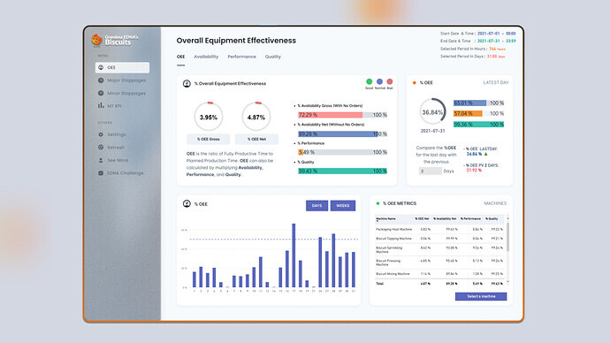
Task: Click the orange 57.04 % latest day bar
Action: pos(468,113)
